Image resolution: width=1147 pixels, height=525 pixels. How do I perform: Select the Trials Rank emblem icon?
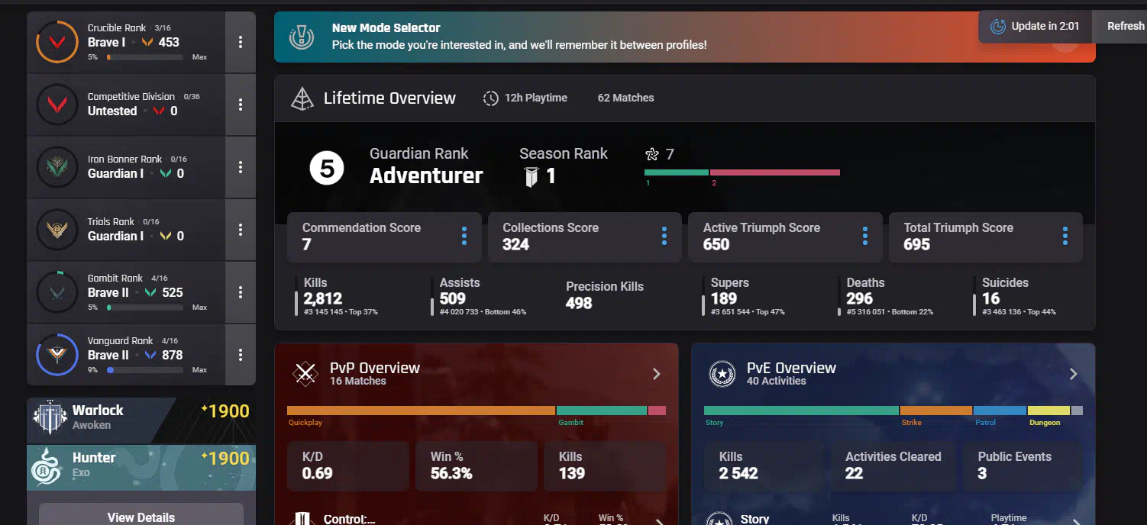[x=57, y=230]
